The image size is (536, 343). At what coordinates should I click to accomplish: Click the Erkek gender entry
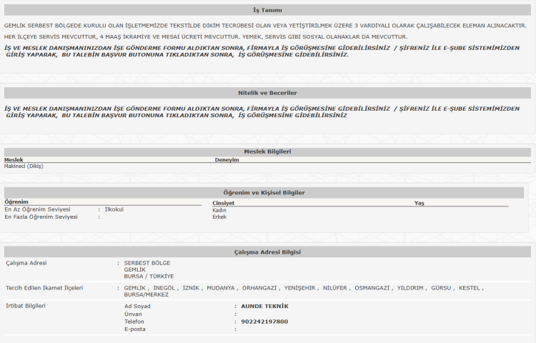tap(219, 217)
